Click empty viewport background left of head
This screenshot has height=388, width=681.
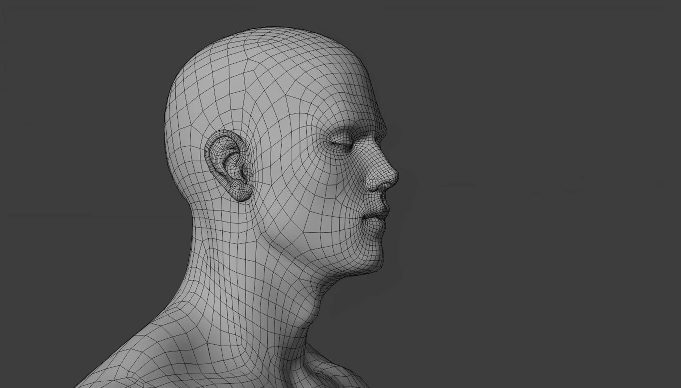coord(82,163)
